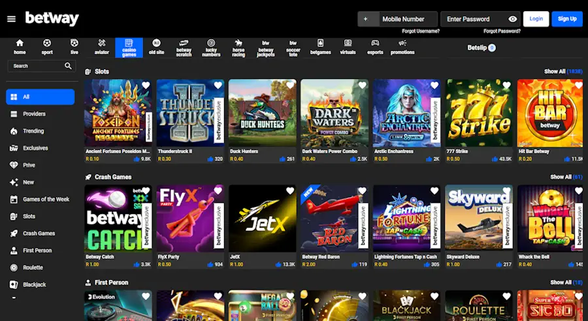The width and height of the screenshot is (588, 321).
Task: Click the Sign Up button
Action: pyautogui.click(x=567, y=19)
